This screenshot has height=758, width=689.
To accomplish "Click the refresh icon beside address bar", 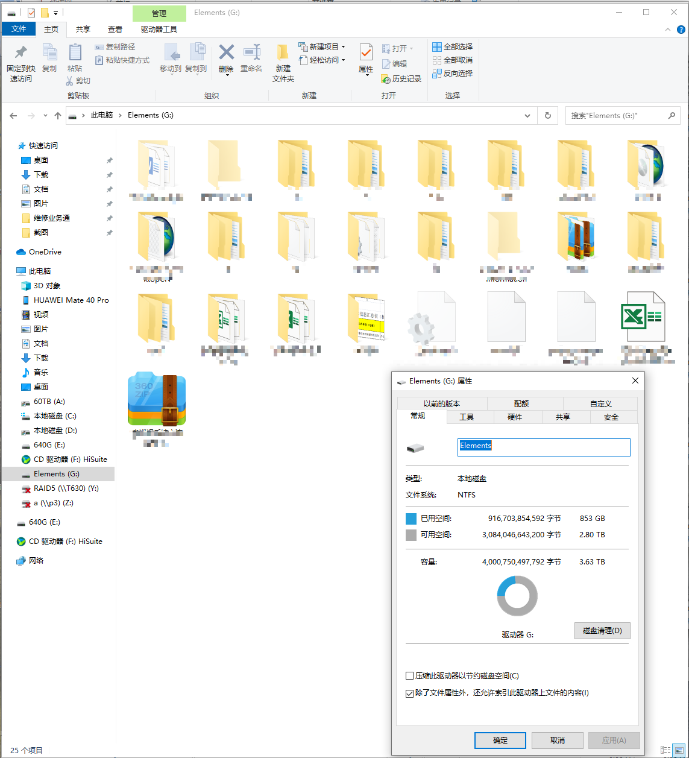I will 547,115.
